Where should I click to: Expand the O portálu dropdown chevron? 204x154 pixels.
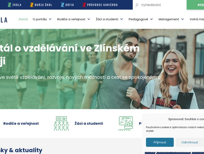pyautogui.click(x=50, y=19)
